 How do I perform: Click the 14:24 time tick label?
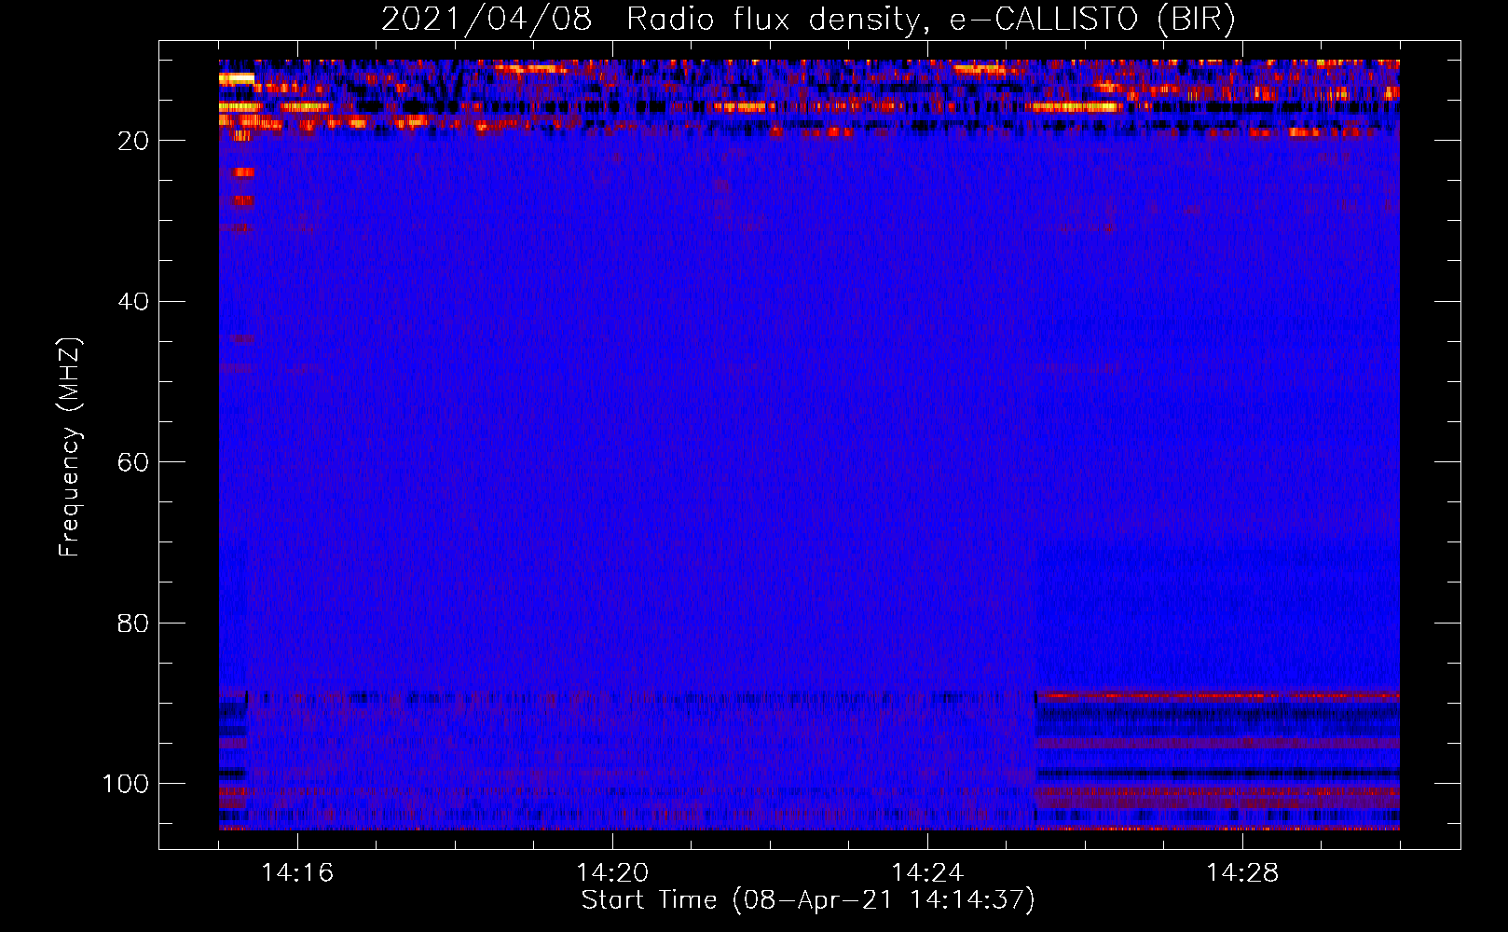pyautogui.click(x=927, y=873)
